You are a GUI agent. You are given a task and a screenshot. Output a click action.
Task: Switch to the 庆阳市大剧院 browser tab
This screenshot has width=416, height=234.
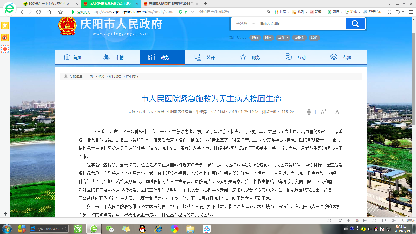coord(170,4)
